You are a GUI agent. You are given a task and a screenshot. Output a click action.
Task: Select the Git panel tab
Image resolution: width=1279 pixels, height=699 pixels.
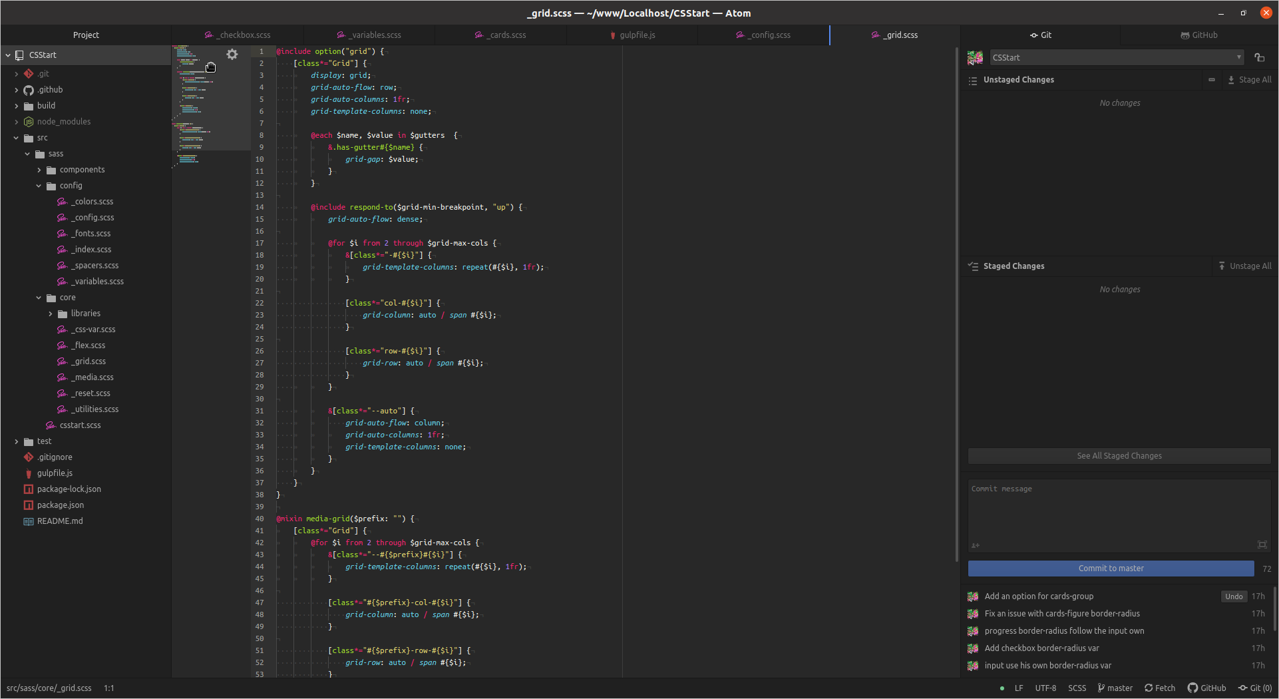coord(1040,35)
